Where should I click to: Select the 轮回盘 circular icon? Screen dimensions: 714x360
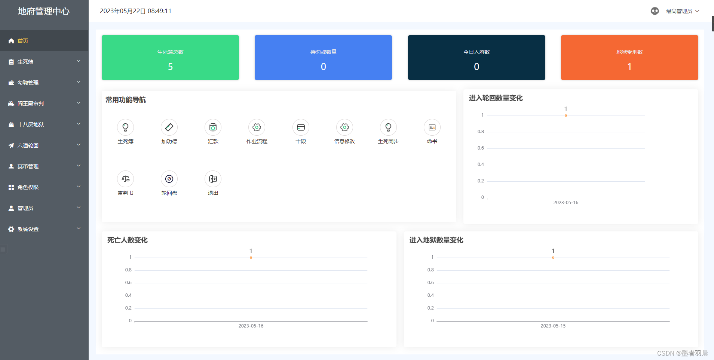[x=169, y=179]
